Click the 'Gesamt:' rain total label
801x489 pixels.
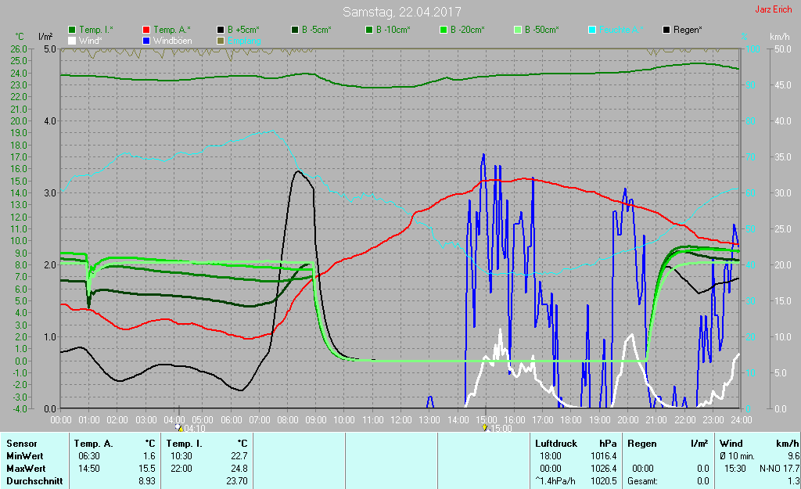coord(643,481)
